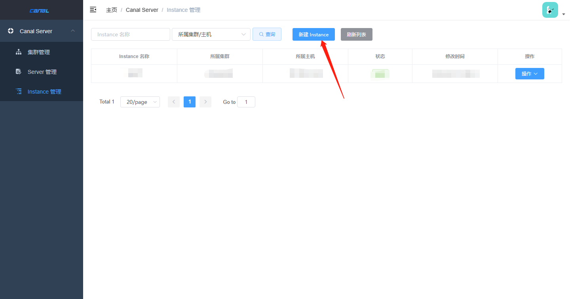
Task: Open the 20/page size selector
Action: (x=140, y=102)
